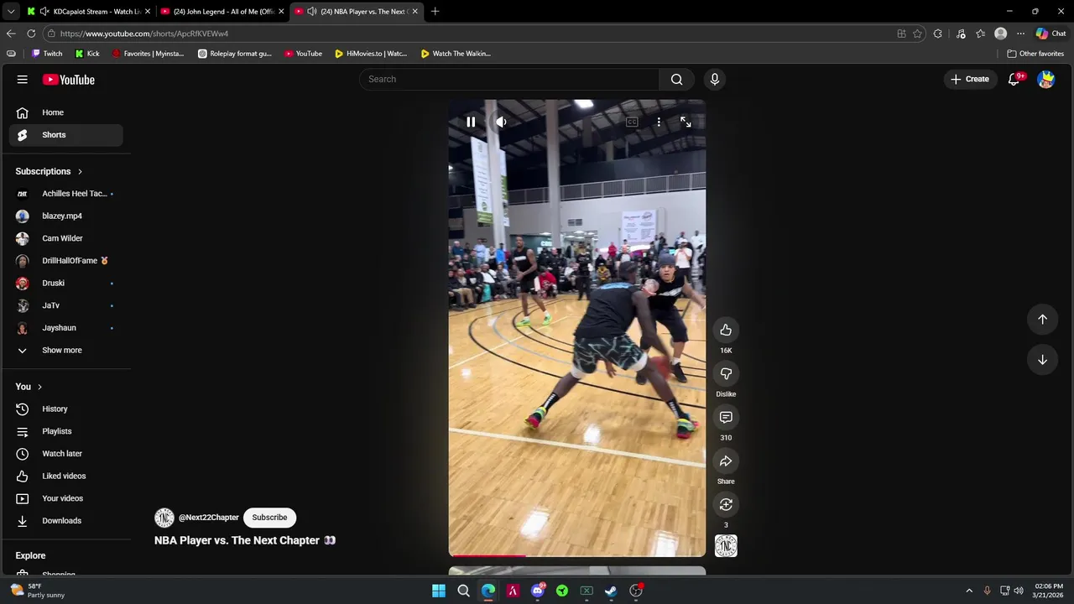Open the Windows Start menu
The height and width of the screenshot is (604, 1074).
[439, 591]
